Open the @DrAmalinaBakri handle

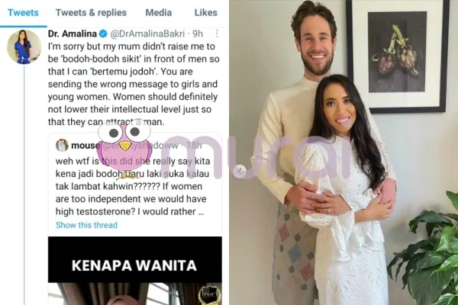pos(147,34)
